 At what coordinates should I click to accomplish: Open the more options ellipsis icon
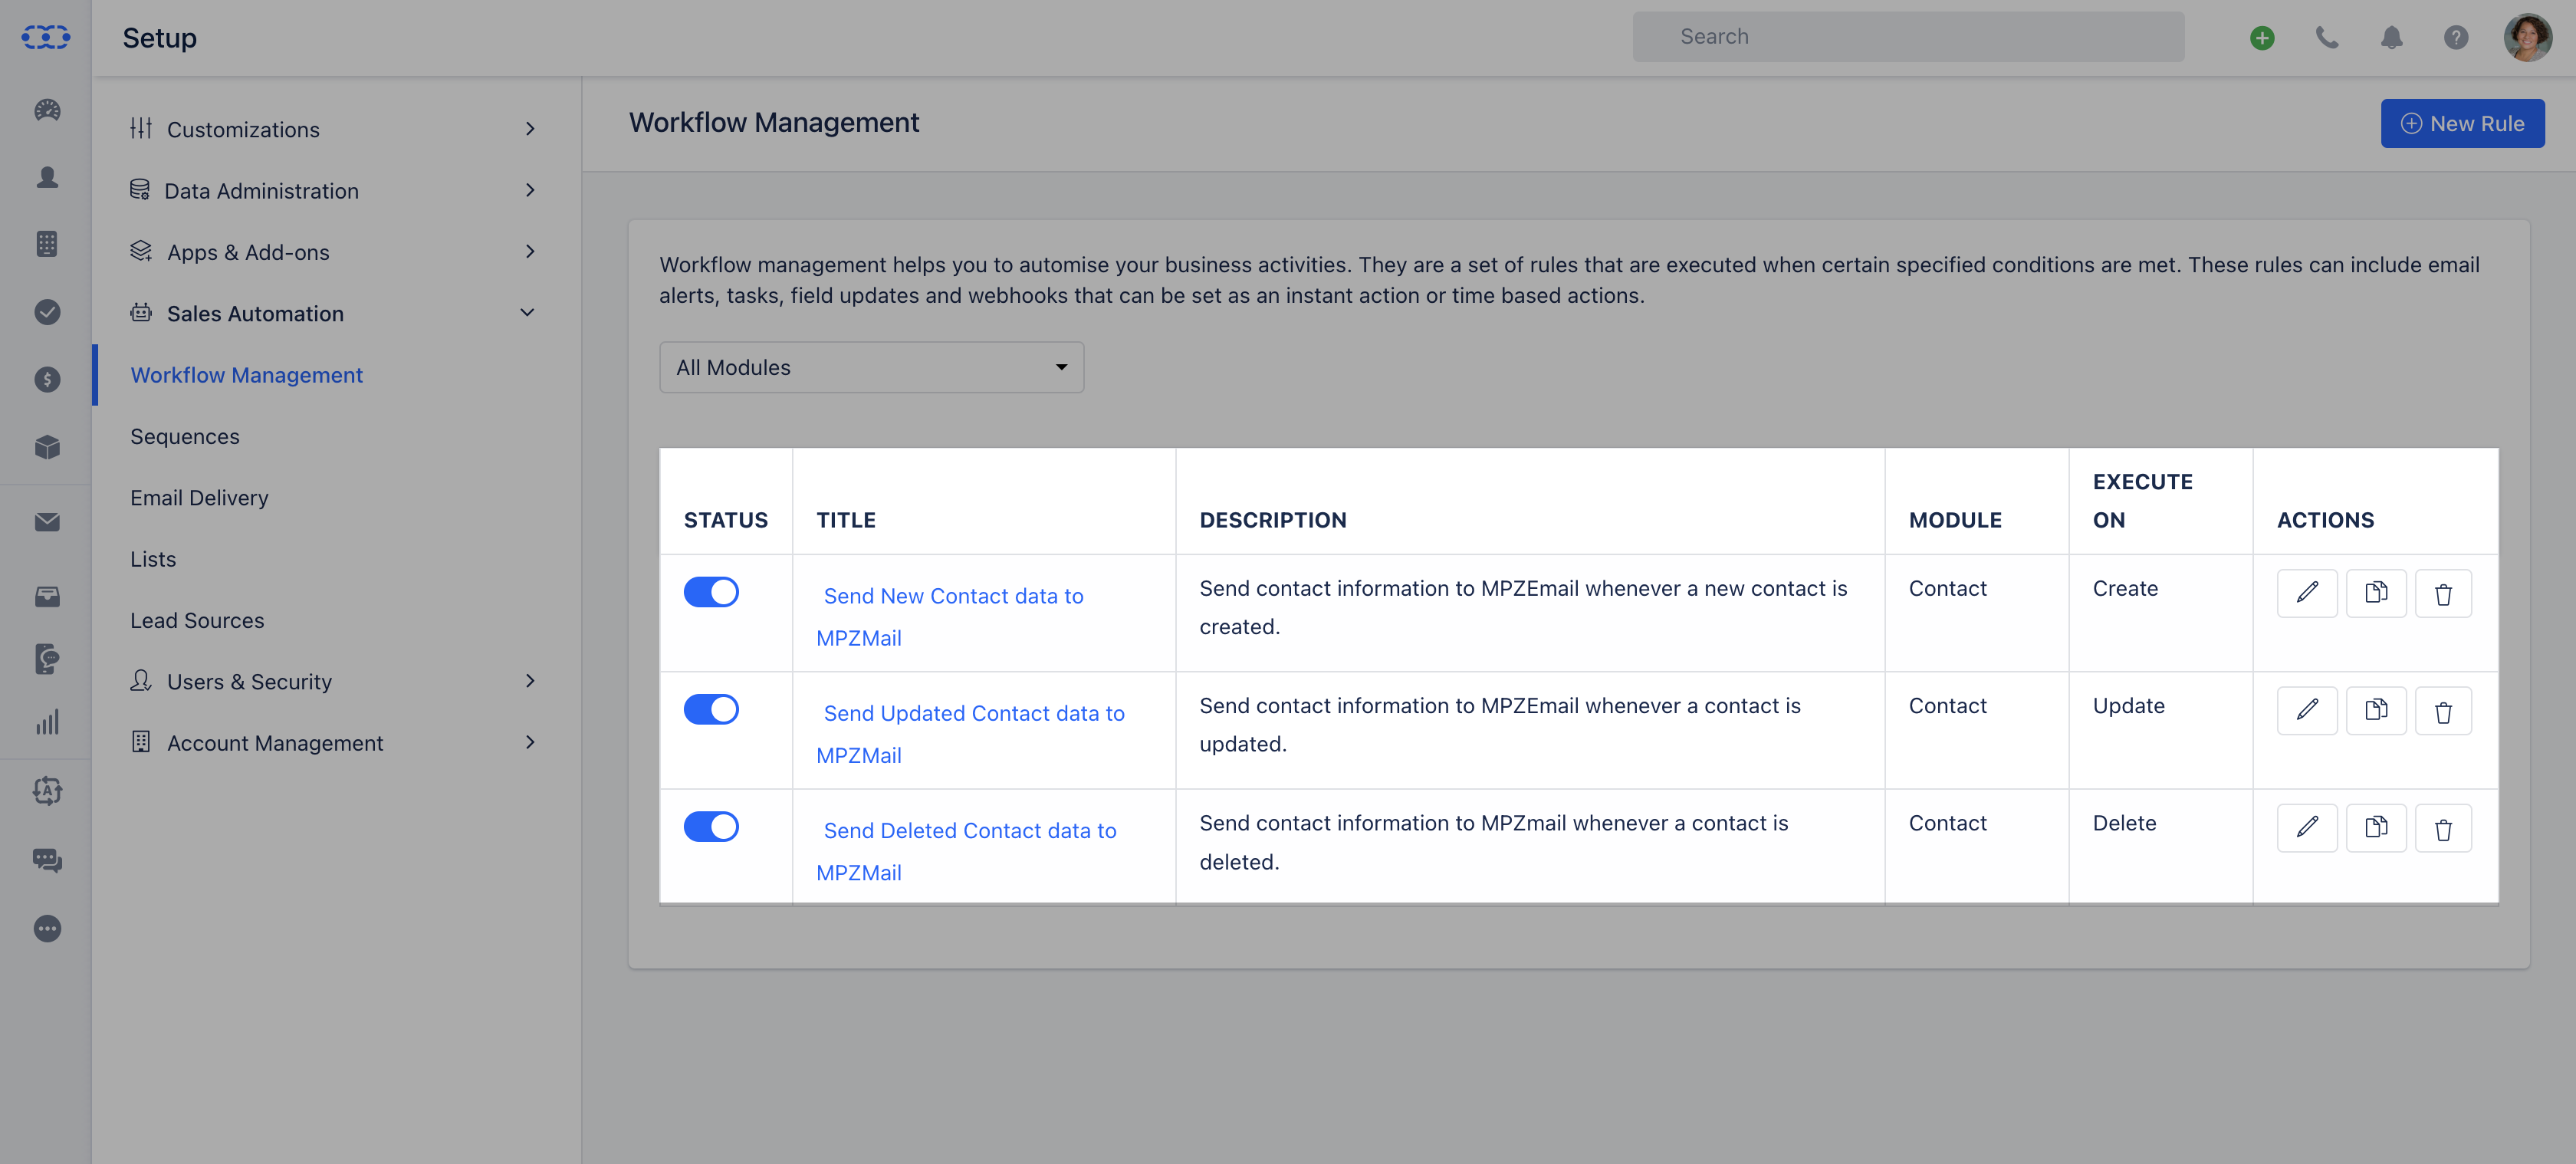[47, 928]
